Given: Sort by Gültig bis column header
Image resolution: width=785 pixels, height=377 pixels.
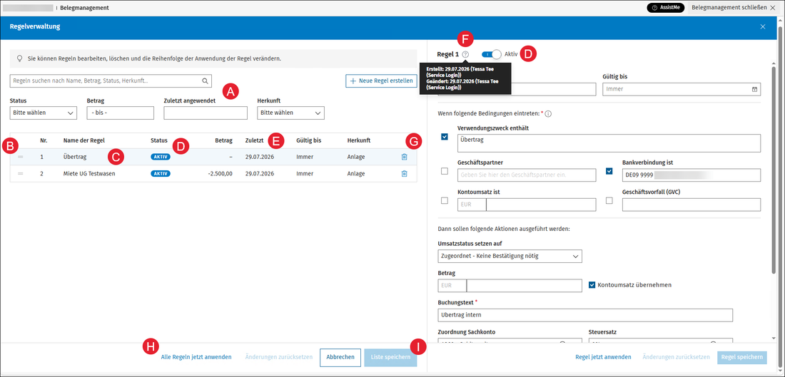Looking at the screenshot, I should [309, 140].
